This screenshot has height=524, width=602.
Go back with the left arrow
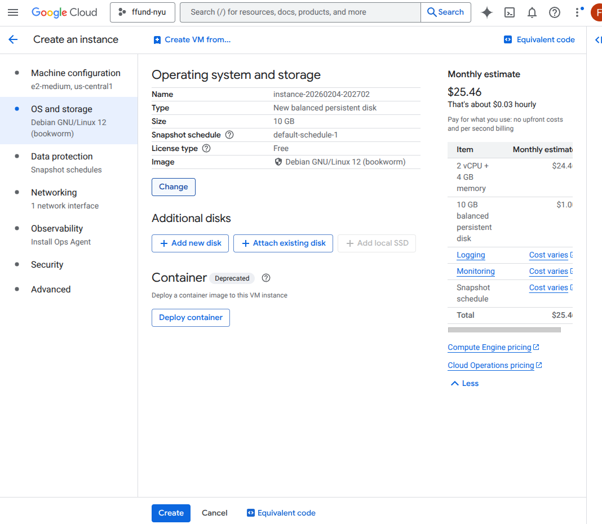click(13, 39)
